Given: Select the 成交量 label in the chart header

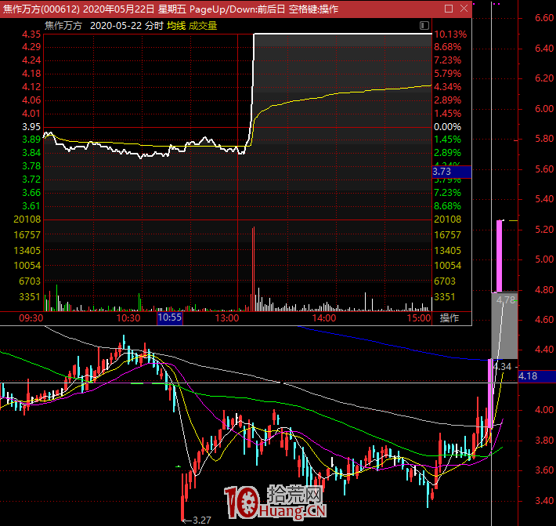Looking at the screenshot, I should (203, 26).
